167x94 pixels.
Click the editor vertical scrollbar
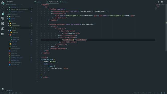(166, 27)
